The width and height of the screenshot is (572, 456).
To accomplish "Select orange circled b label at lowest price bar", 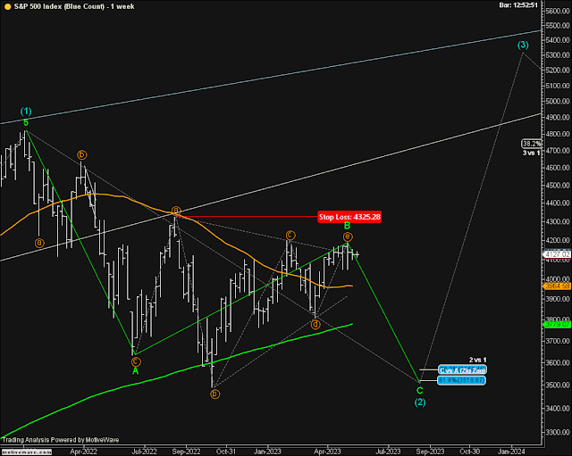I will [x=214, y=394].
